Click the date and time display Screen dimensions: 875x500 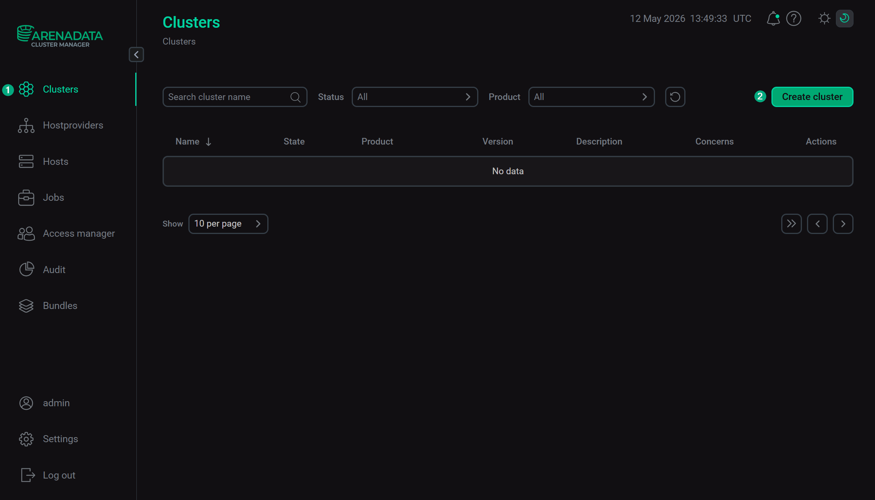[x=691, y=18]
